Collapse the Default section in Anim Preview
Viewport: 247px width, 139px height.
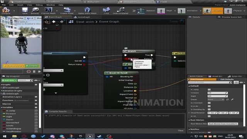[x=189, y=86]
